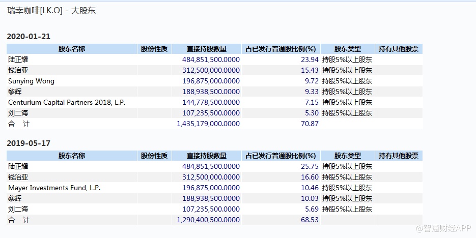Click 持有其他股票 header in 2020-01-21 table
476x238 pixels.
398,49
